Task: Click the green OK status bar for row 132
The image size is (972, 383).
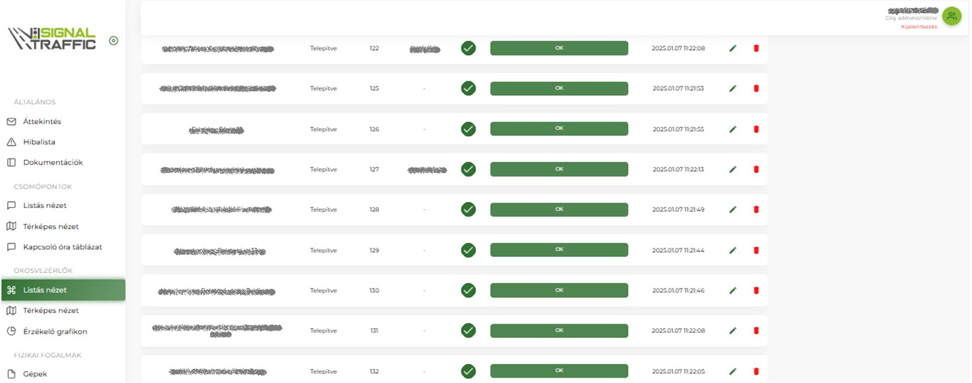Action: pyautogui.click(x=559, y=371)
